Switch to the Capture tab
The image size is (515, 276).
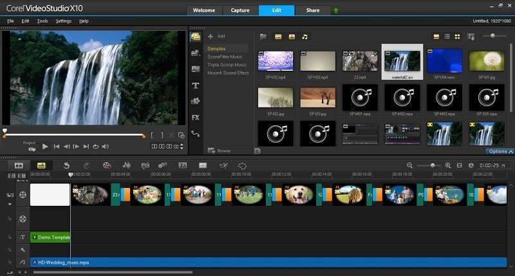[240, 10]
